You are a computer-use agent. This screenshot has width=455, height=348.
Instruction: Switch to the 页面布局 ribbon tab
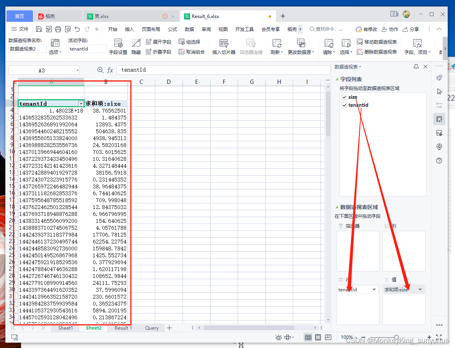coord(151,29)
